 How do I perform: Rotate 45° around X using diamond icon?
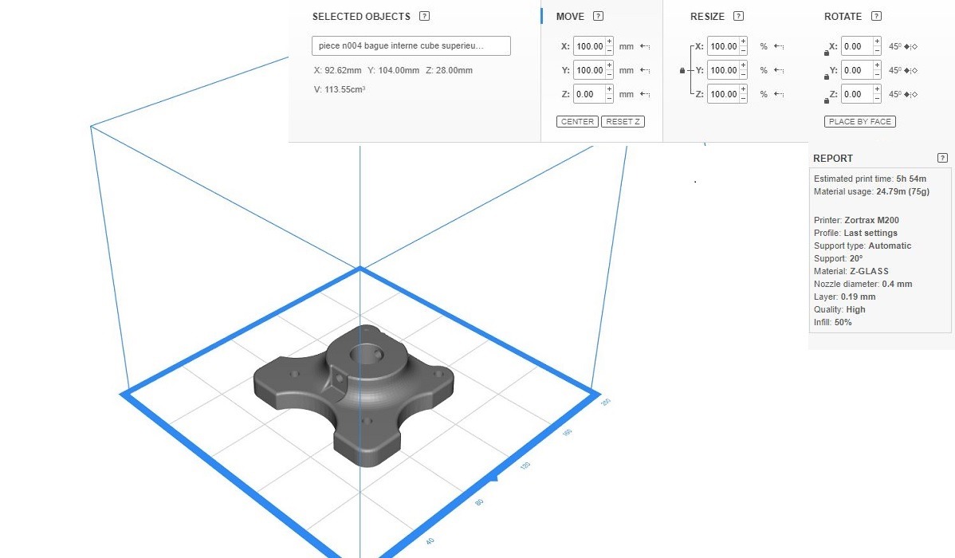(x=910, y=46)
